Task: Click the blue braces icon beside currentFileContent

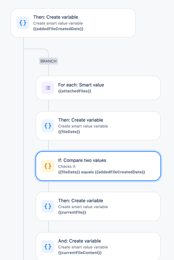Action: (x=48, y=246)
